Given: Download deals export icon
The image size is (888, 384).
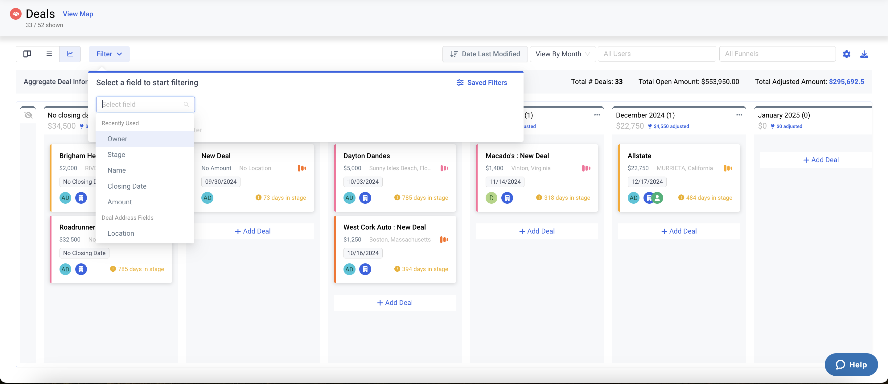Looking at the screenshot, I should click(x=864, y=54).
